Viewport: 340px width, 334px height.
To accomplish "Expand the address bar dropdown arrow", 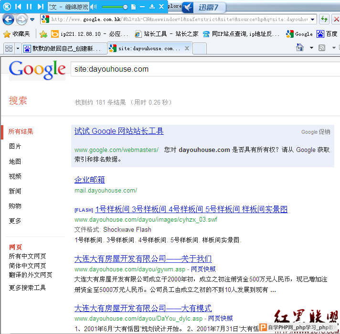I will [312, 19].
